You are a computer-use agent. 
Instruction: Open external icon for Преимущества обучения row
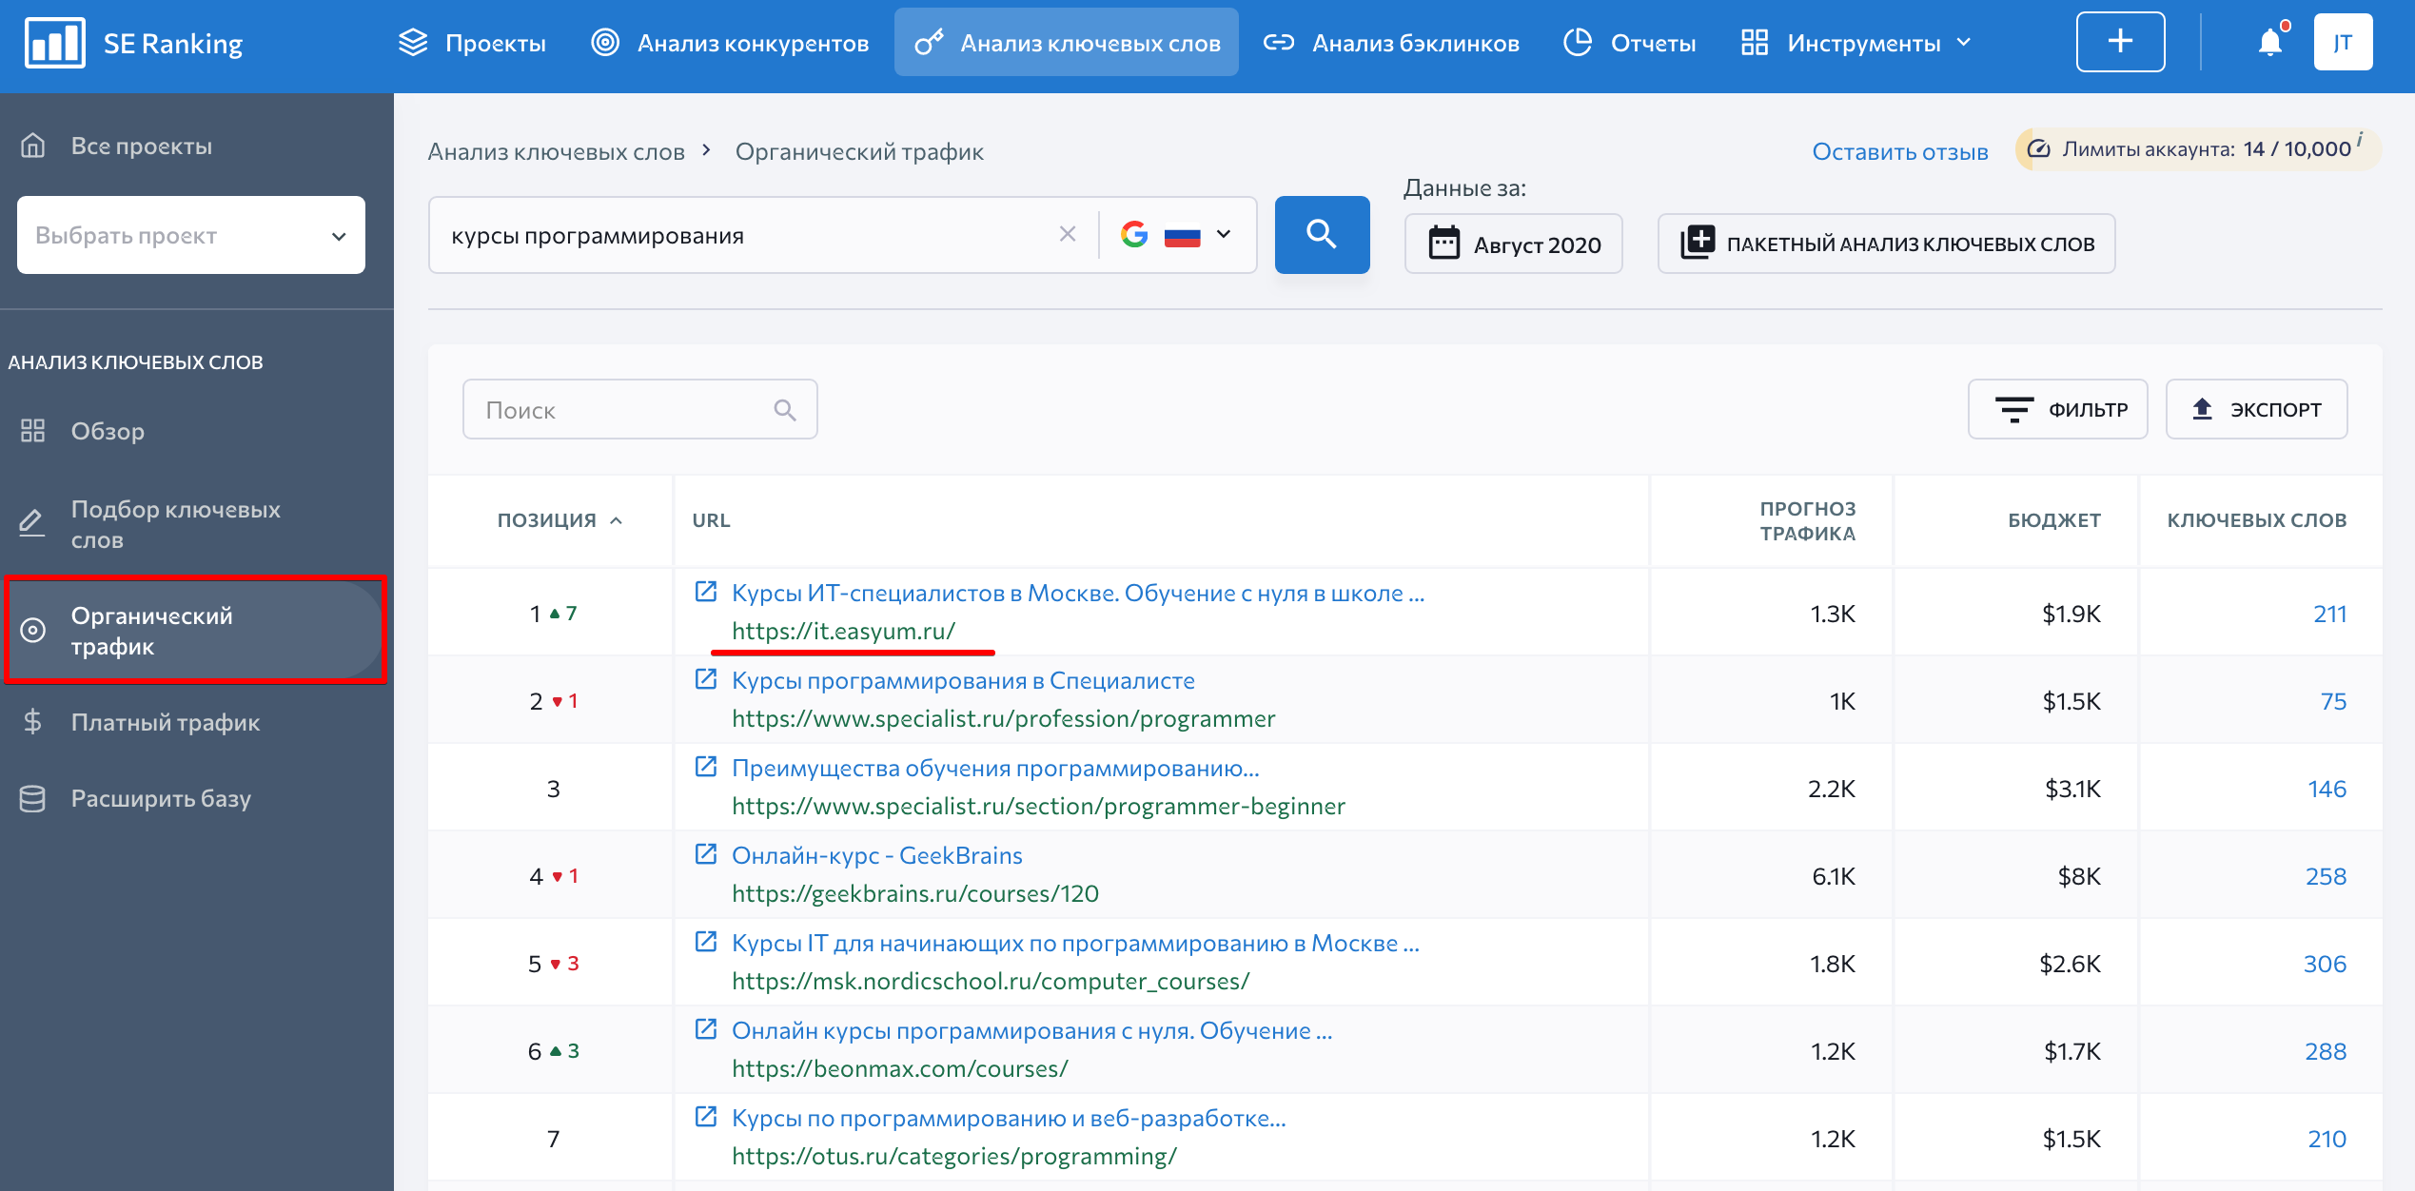coord(705,767)
